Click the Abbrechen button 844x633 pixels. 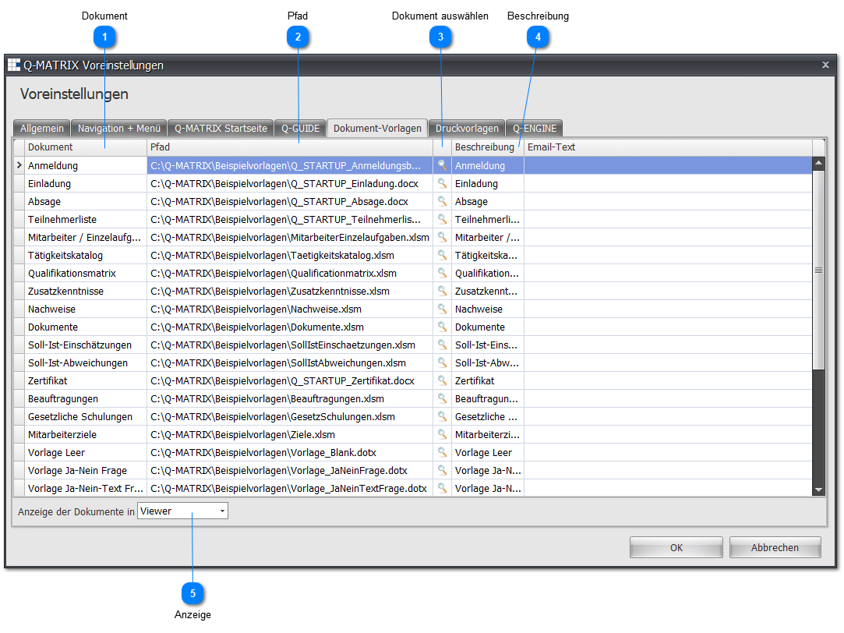point(775,547)
